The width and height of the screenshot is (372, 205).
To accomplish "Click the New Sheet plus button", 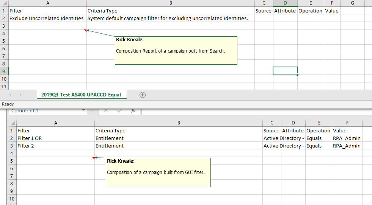I will 143,95.
